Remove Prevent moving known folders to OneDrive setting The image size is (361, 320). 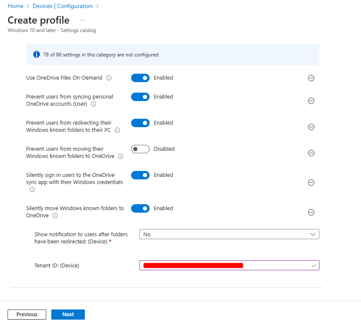coord(311,153)
